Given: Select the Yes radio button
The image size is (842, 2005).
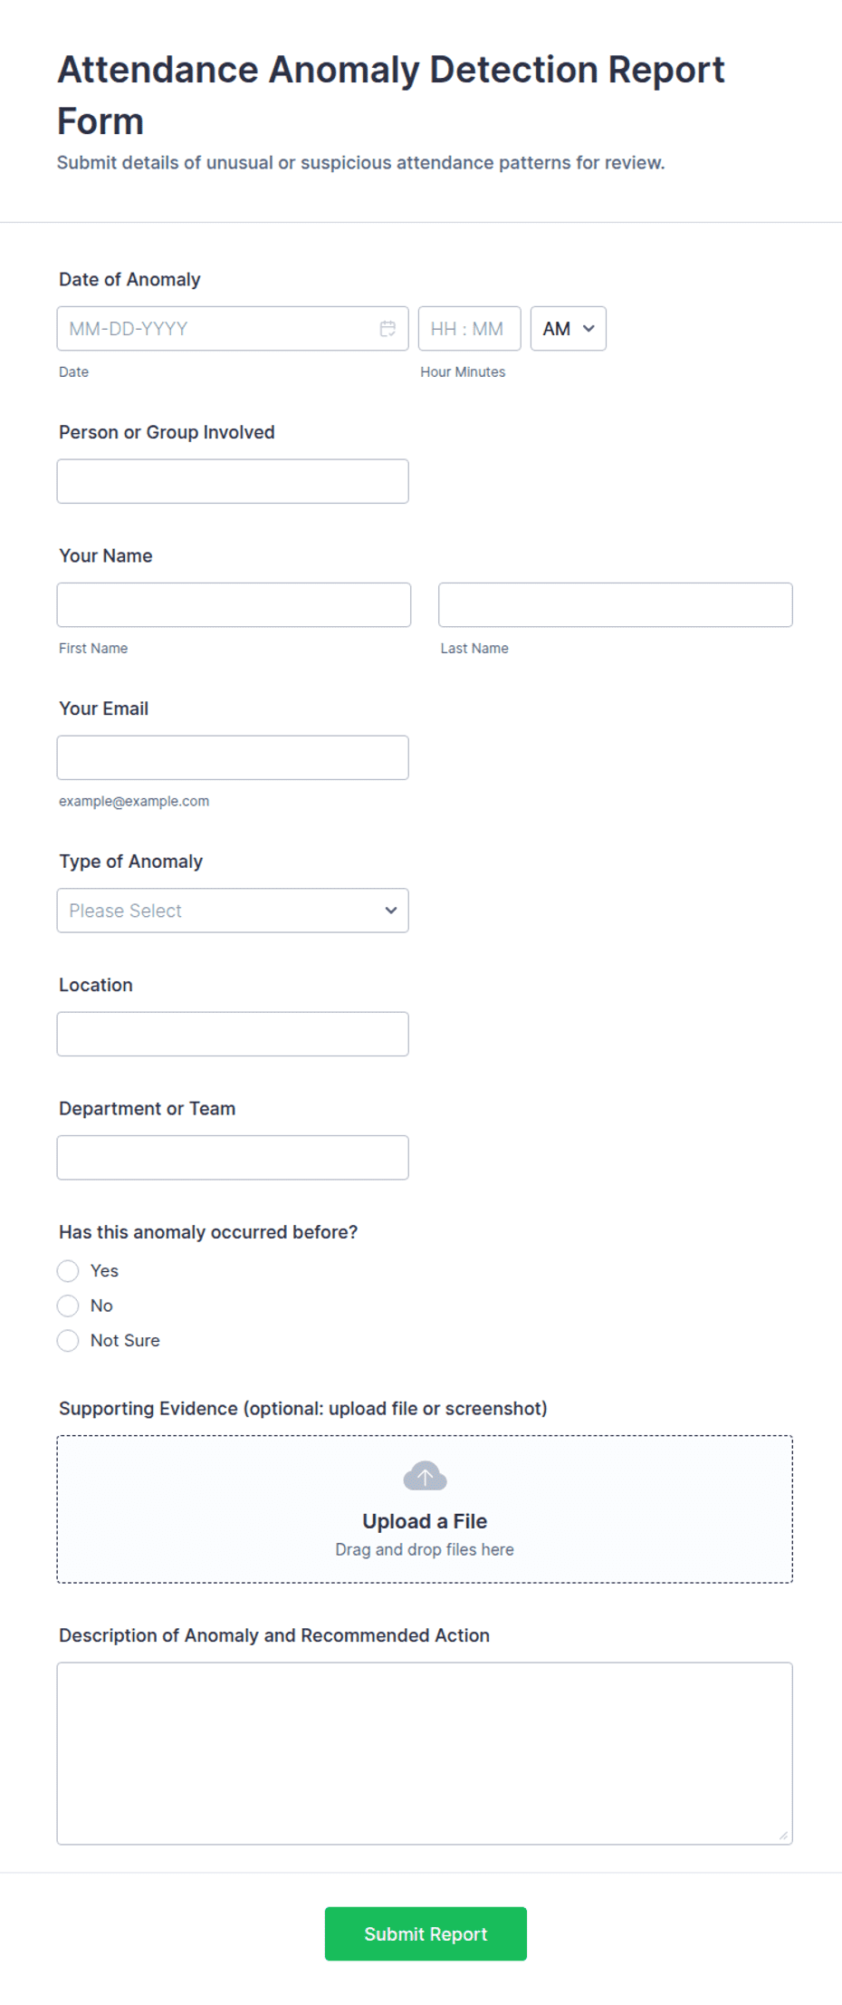Looking at the screenshot, I should point(68,1271).
